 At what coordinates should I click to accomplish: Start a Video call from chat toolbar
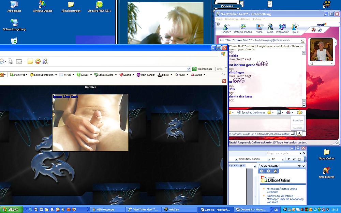(x=259, y=28)
